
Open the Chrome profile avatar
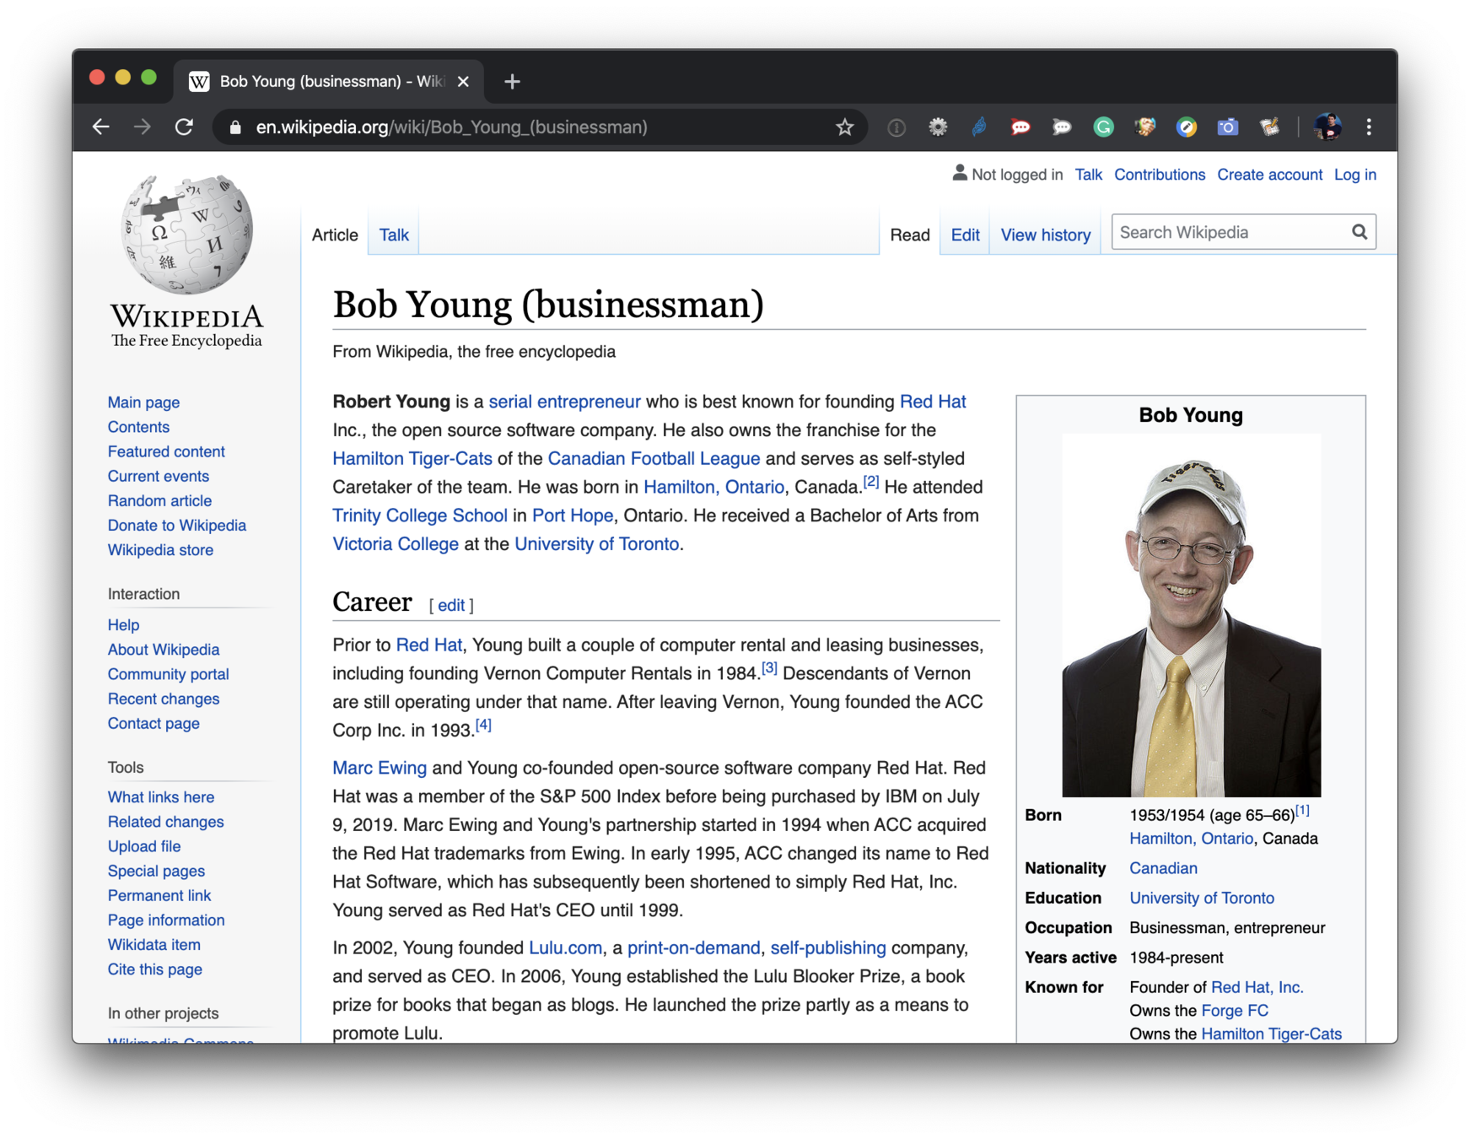(1327, 127)
